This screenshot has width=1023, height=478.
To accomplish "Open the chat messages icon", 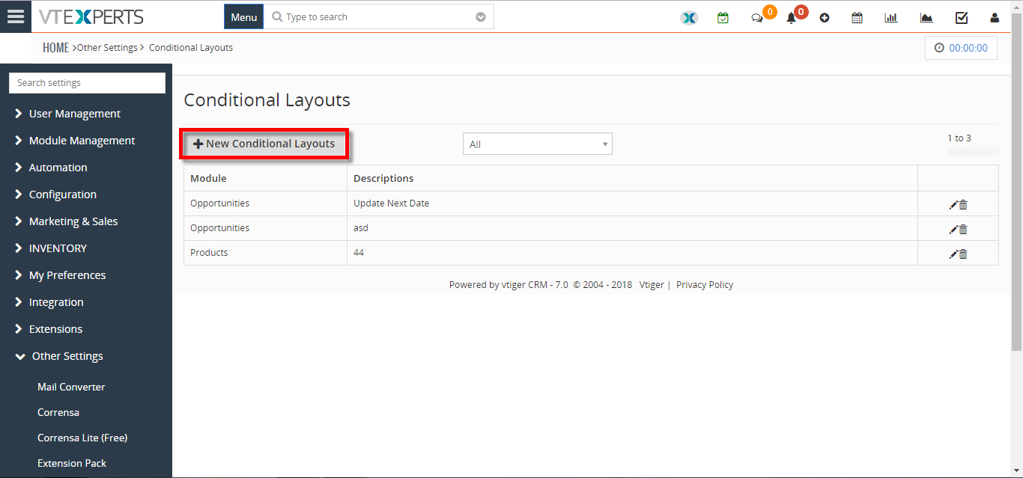I will point(757,18).
